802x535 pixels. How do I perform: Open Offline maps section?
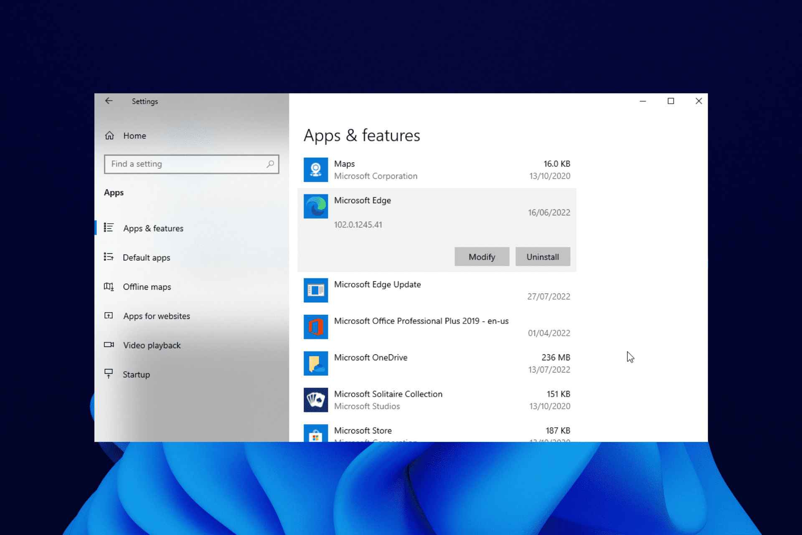(x=147, y=287)
